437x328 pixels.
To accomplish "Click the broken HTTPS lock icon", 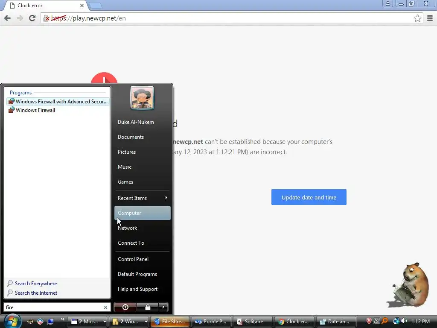I will [47, 18].
